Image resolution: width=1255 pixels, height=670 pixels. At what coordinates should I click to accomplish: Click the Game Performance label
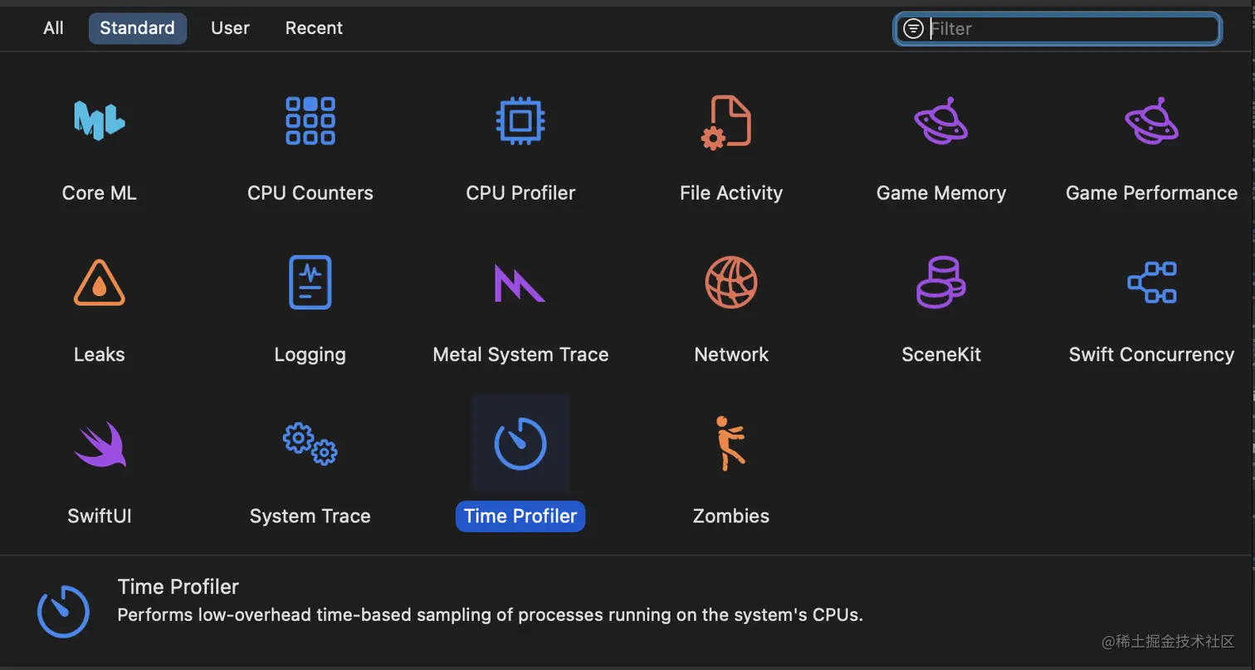pos(1151,193)
